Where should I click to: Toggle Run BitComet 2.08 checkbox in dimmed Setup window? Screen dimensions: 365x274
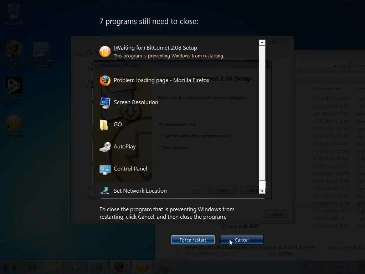[x=160, y=125]
